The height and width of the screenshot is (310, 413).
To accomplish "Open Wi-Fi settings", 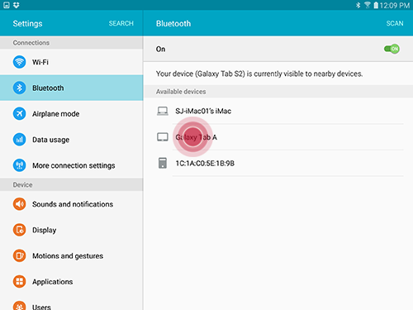I will [x=72, y=62].
